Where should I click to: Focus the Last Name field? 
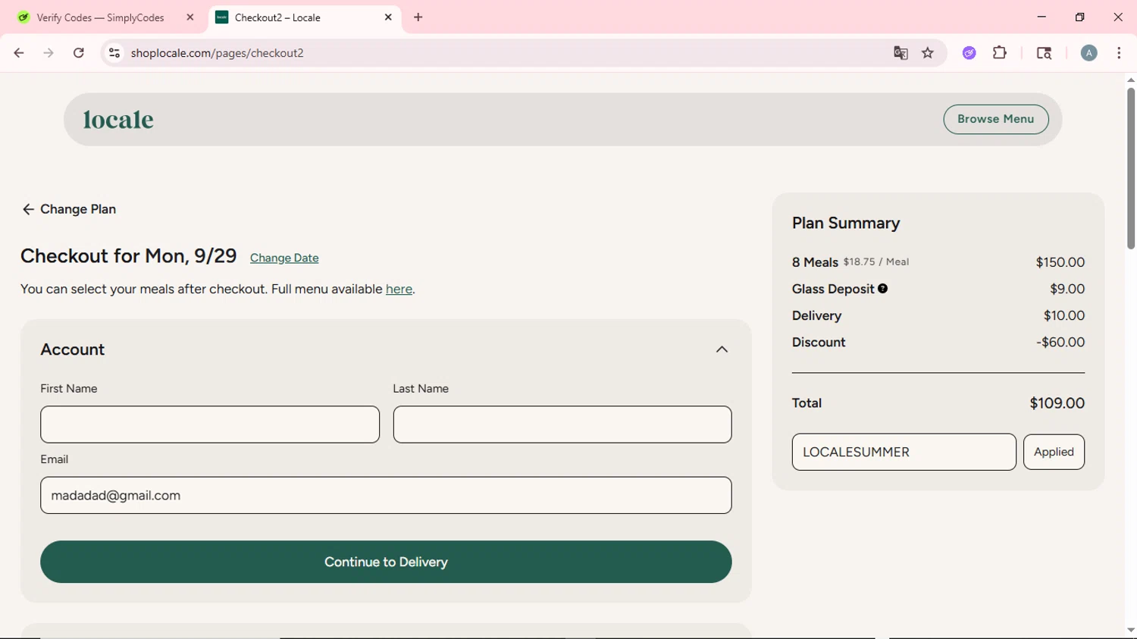[562, 424]
